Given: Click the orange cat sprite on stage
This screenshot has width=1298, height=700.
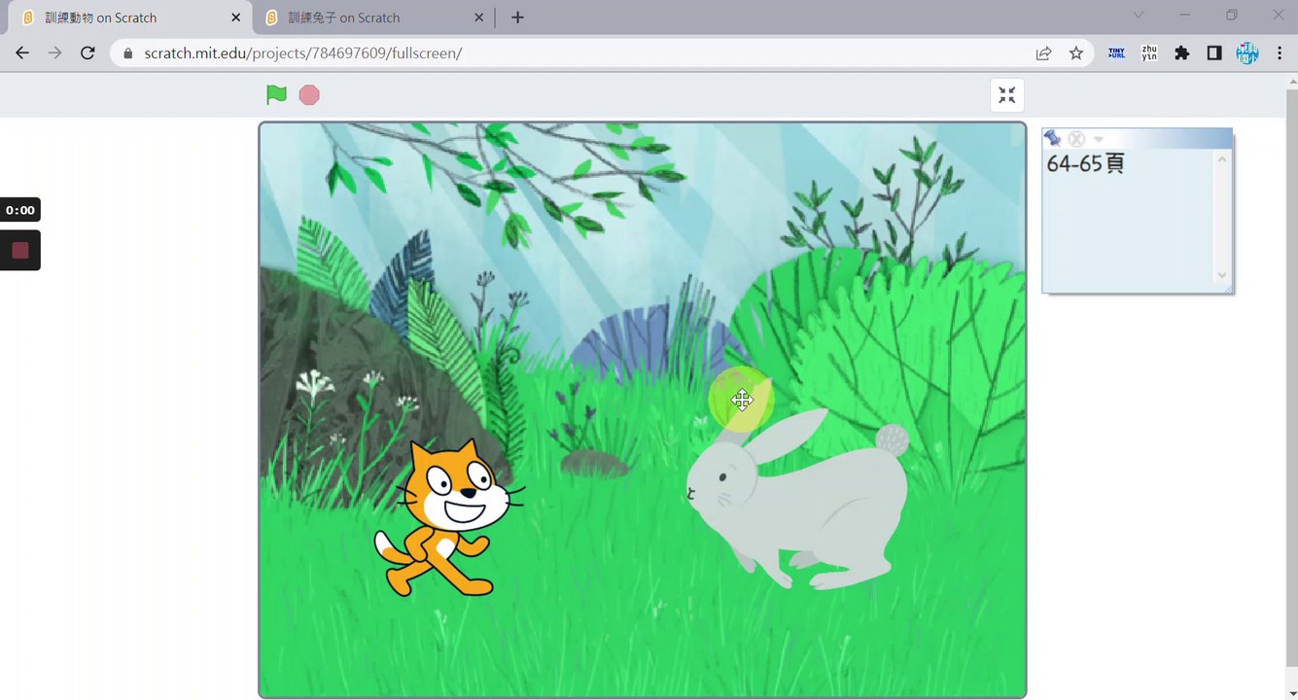Looking at the screenshot, I should click(449, 518).
